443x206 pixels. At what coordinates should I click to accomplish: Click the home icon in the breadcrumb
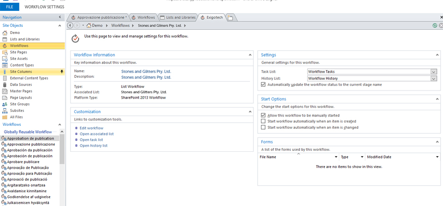point(89,25)
